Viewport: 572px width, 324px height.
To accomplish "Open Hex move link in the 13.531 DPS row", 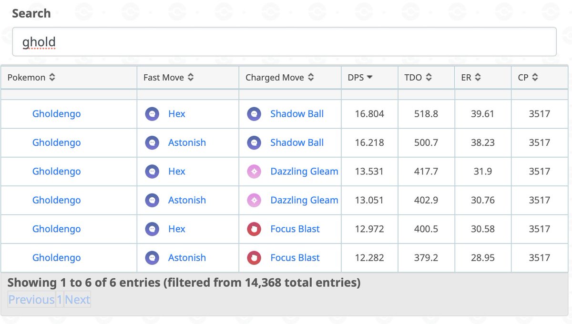I will pos(177,172).
